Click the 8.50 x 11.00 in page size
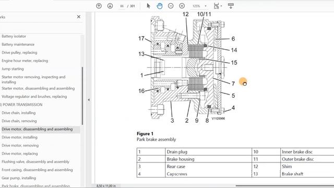This screenshot has width=334, height=188. pyautogui.click(x=106, y=186)
